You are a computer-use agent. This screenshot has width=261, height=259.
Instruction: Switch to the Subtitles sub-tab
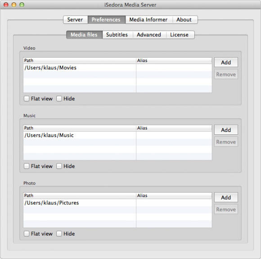(x=117, y=35)
